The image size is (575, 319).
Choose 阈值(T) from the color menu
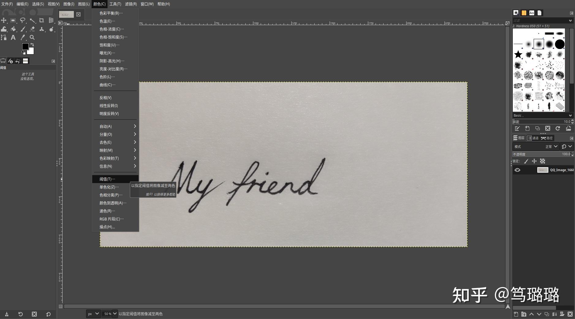point(115,179)
